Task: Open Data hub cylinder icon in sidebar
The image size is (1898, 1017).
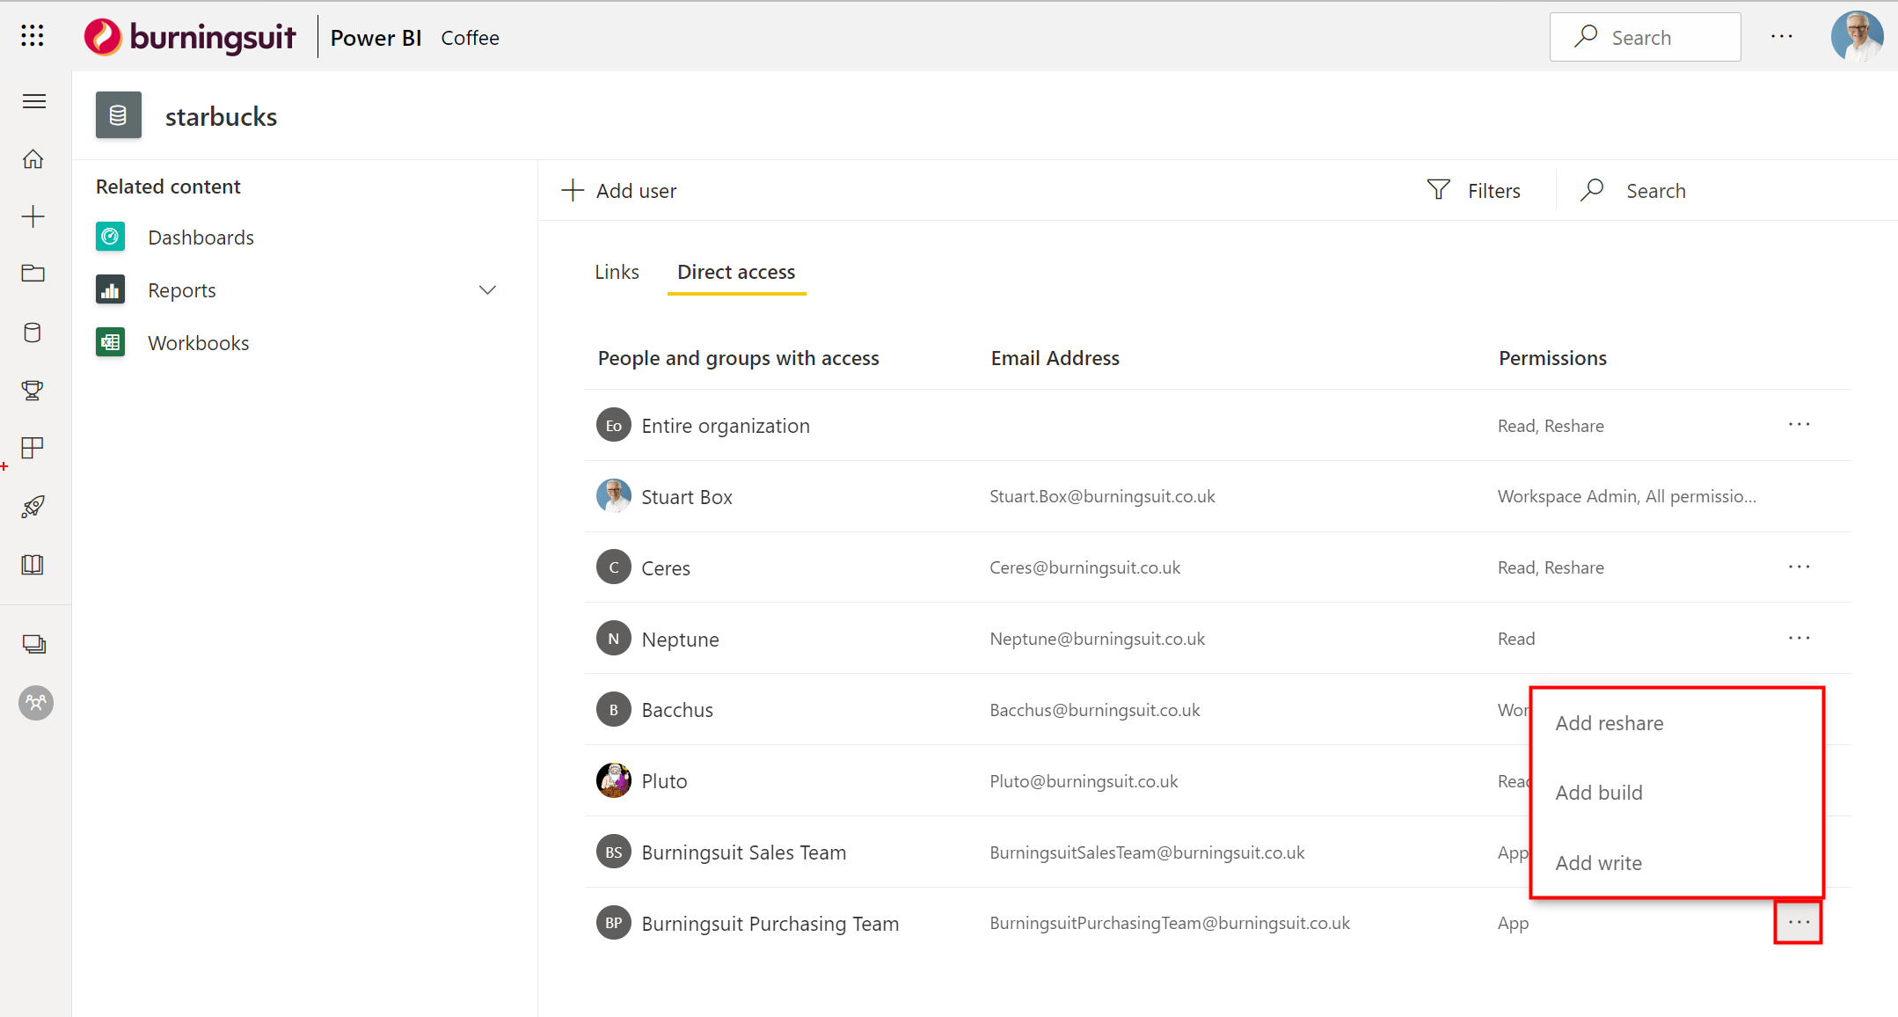Action: (33, 333)
